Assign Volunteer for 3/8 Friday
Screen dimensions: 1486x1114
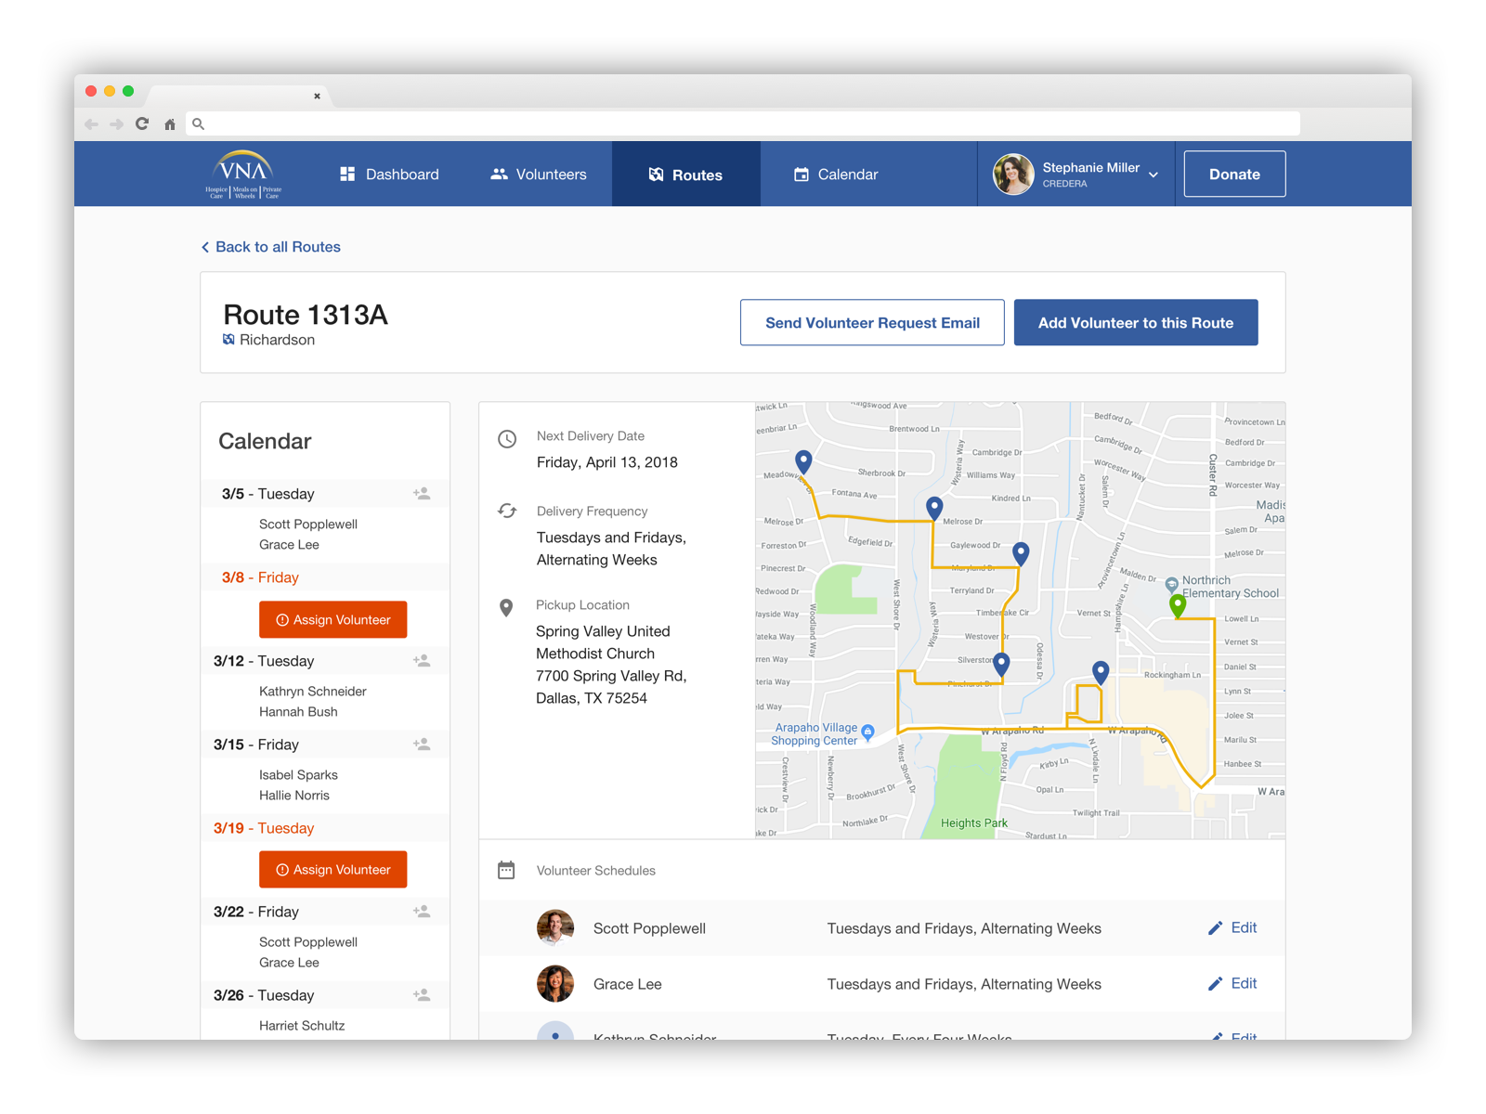(332, 620)
